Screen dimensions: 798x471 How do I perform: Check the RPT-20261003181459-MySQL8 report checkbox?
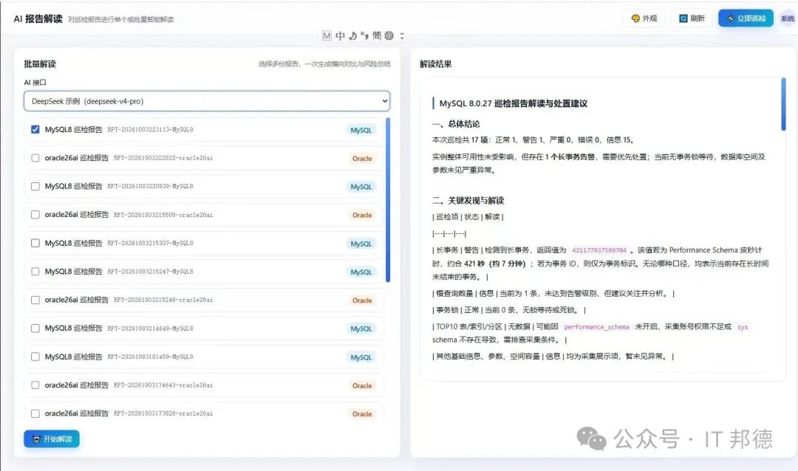coord(35,357)
